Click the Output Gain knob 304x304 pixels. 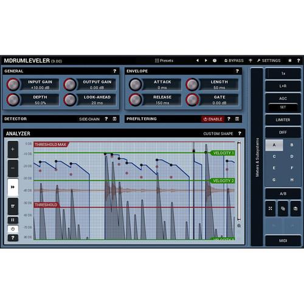[70, 85]
